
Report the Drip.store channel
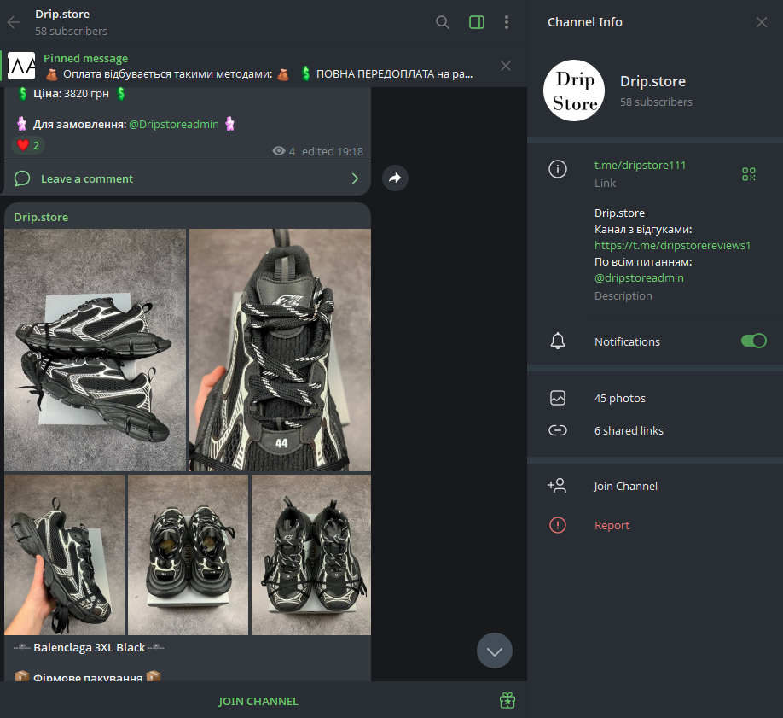[612, 525]
